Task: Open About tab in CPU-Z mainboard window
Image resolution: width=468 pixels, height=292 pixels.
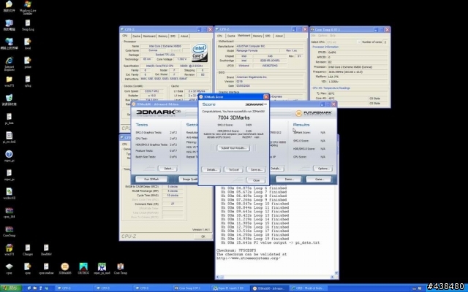Action: [279, 36]
